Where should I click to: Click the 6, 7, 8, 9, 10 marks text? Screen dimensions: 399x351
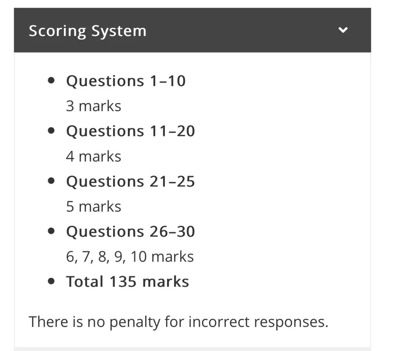point(130,256)
